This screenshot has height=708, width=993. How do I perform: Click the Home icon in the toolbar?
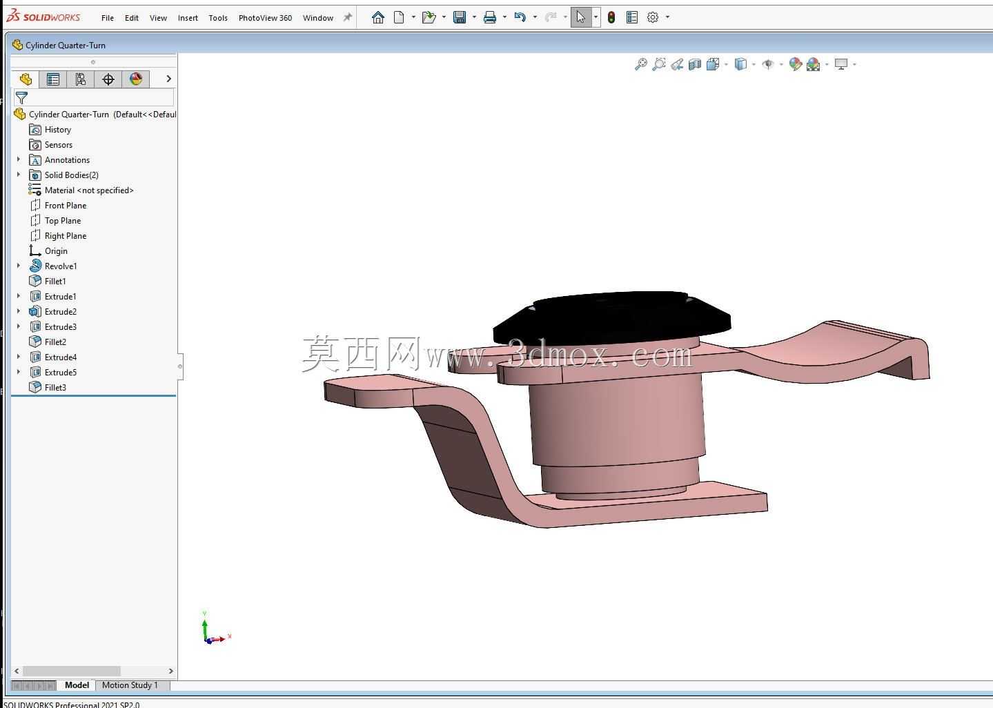(x=377, y=17)
